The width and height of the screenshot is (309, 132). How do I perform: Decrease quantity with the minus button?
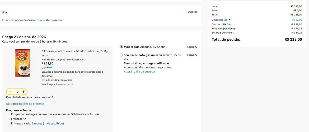(x=10, y=92)
